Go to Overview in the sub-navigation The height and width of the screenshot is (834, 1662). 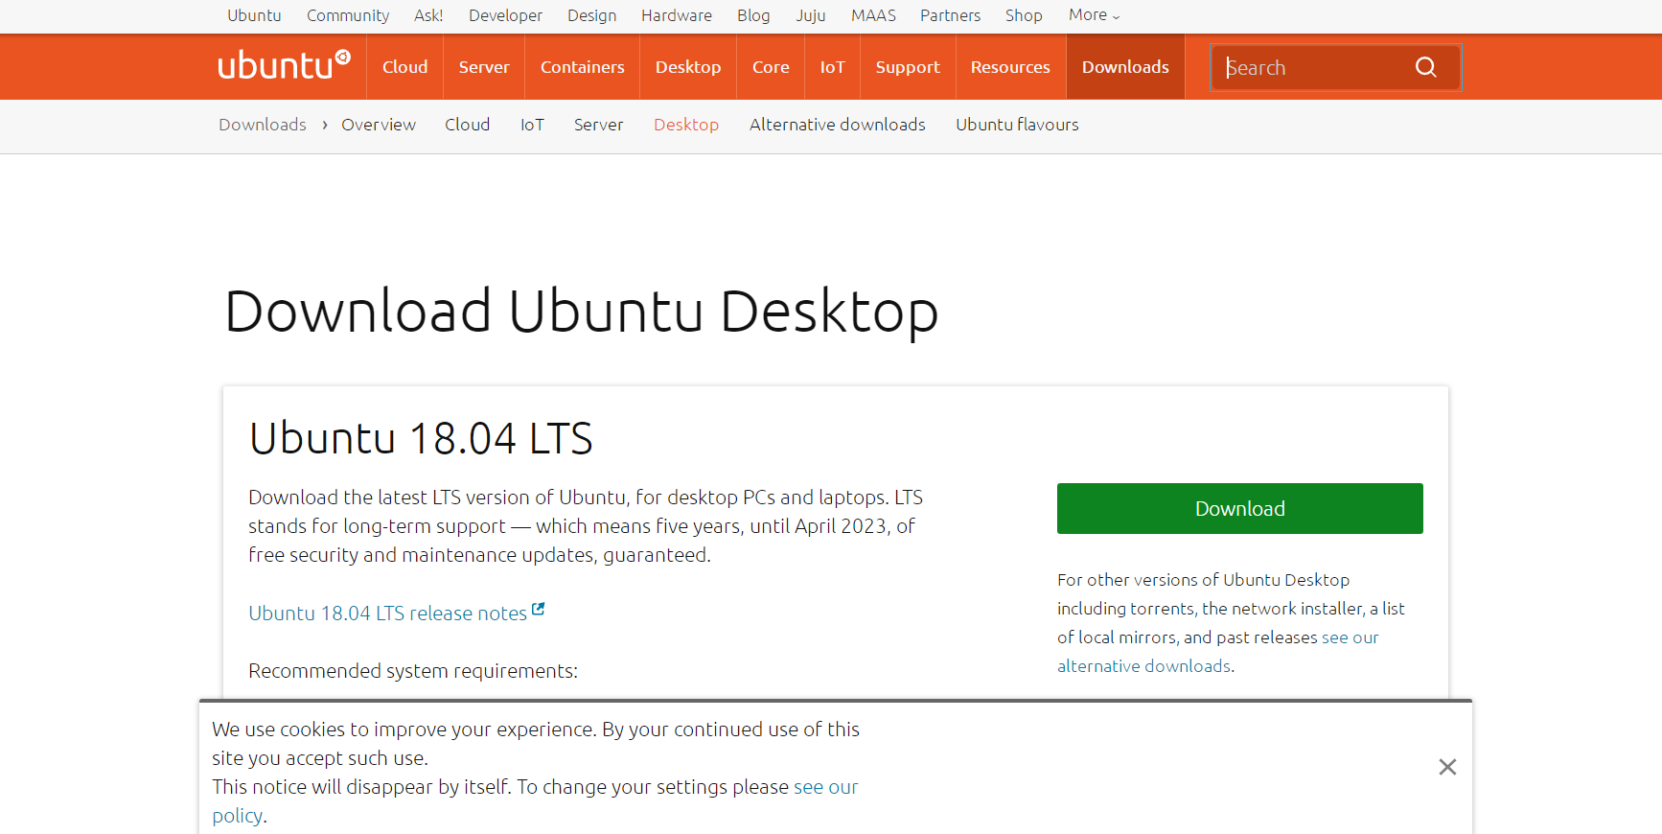[379, 125]
